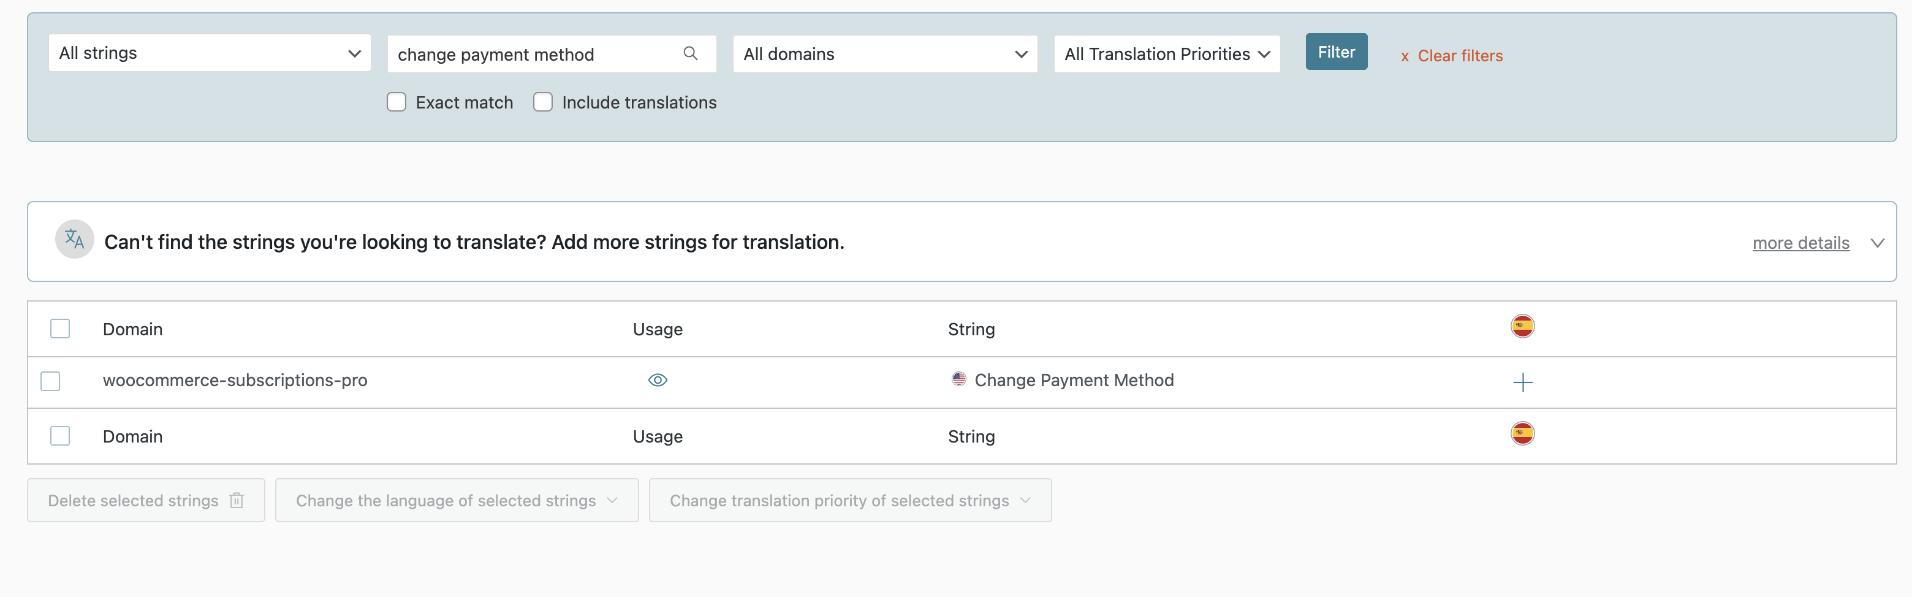
Task: Click the String label in the footer row
Action: pos(971,436)
